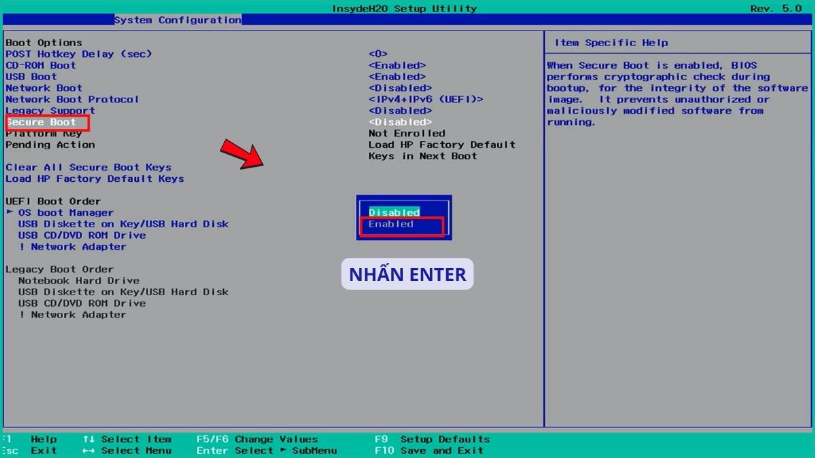Click the F5/F6 Change Values hint
Image resolution: width=815 pixels, height=458 pixels.
(257, 439)
